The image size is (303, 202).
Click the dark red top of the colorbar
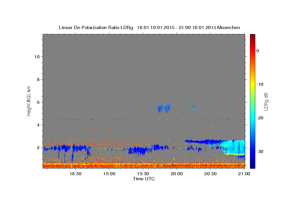(x=252, y=36)
